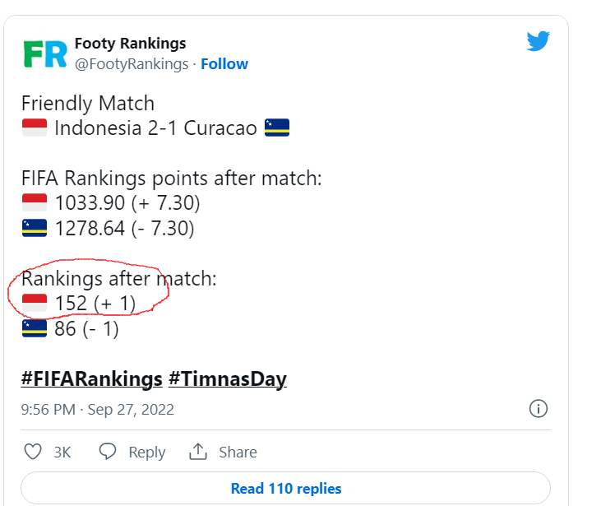Click the Indonesia flag beside ranking 152
The height and width of the screenshot is (506, 601).
[x=34, y=304]
